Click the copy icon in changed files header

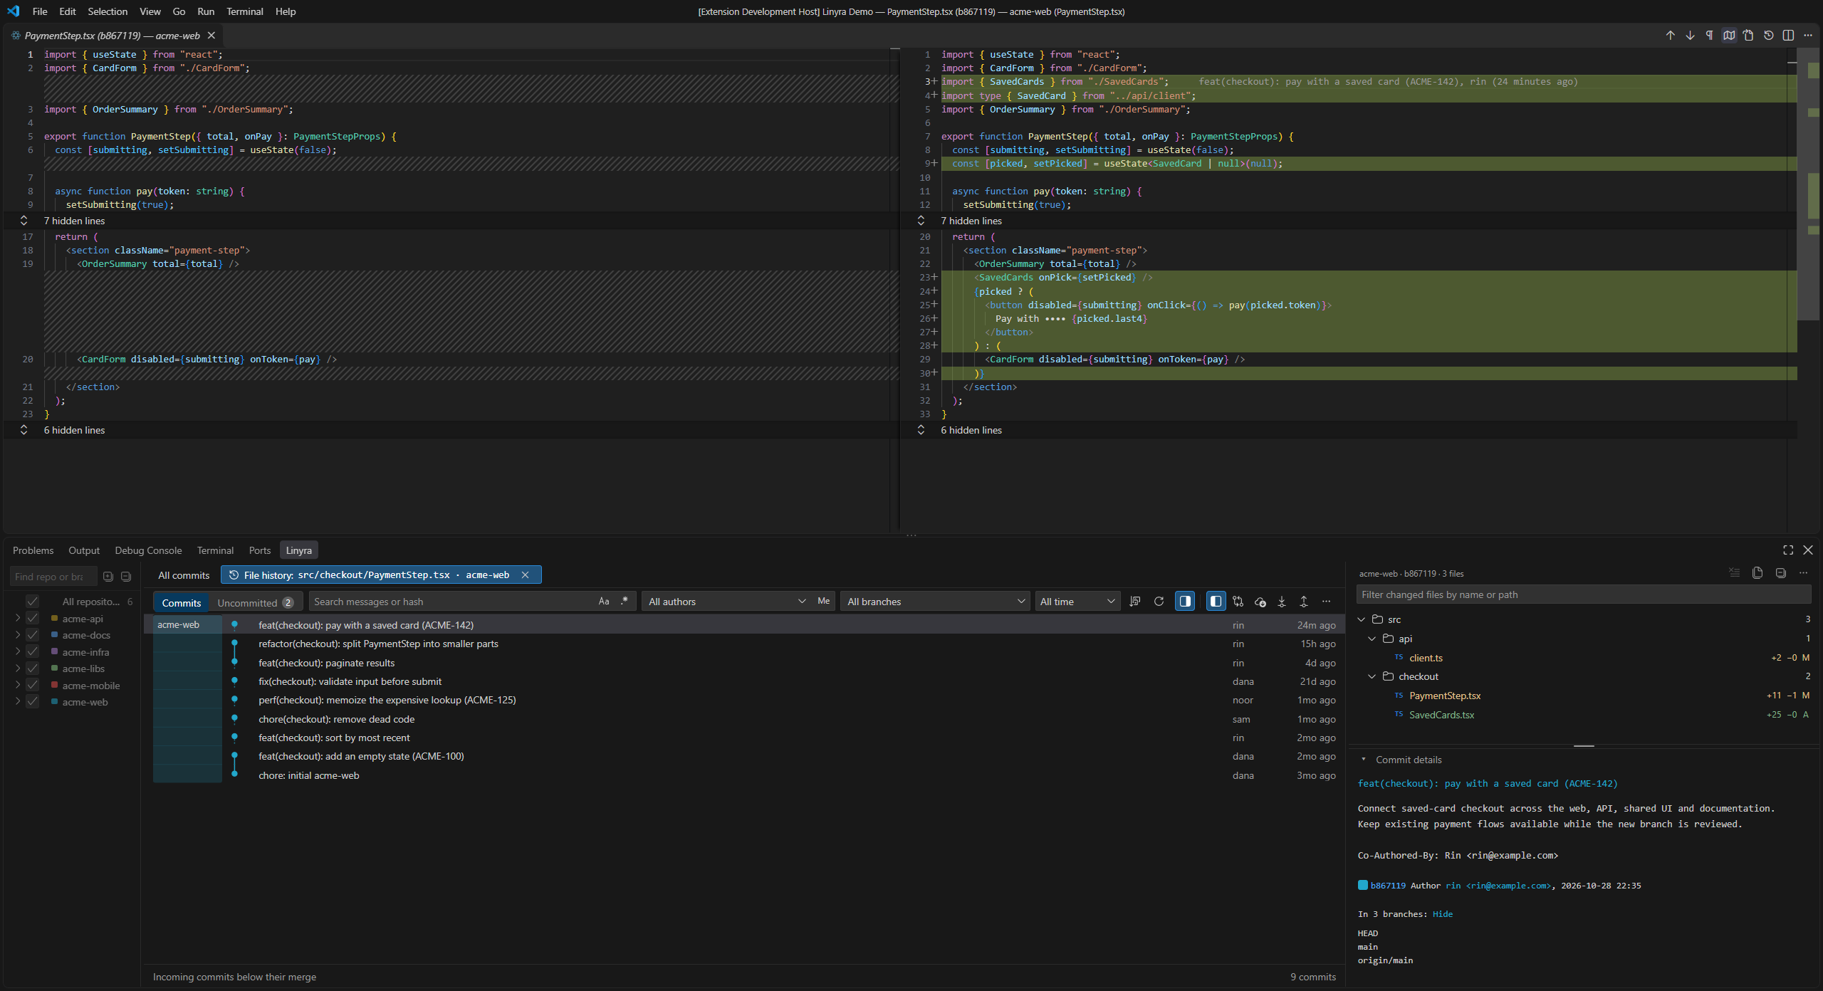(1757, 573)
